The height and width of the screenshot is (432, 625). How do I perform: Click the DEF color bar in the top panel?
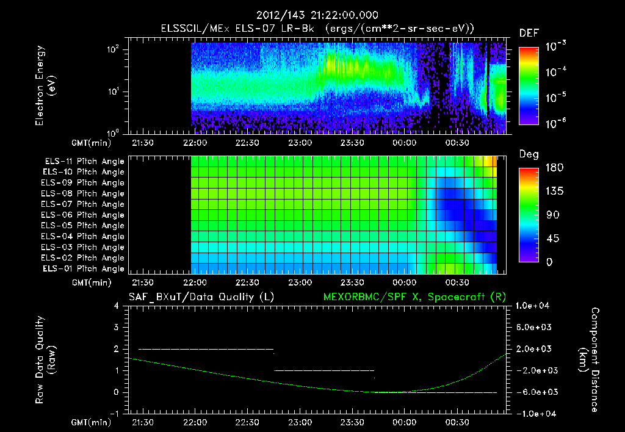529,86
